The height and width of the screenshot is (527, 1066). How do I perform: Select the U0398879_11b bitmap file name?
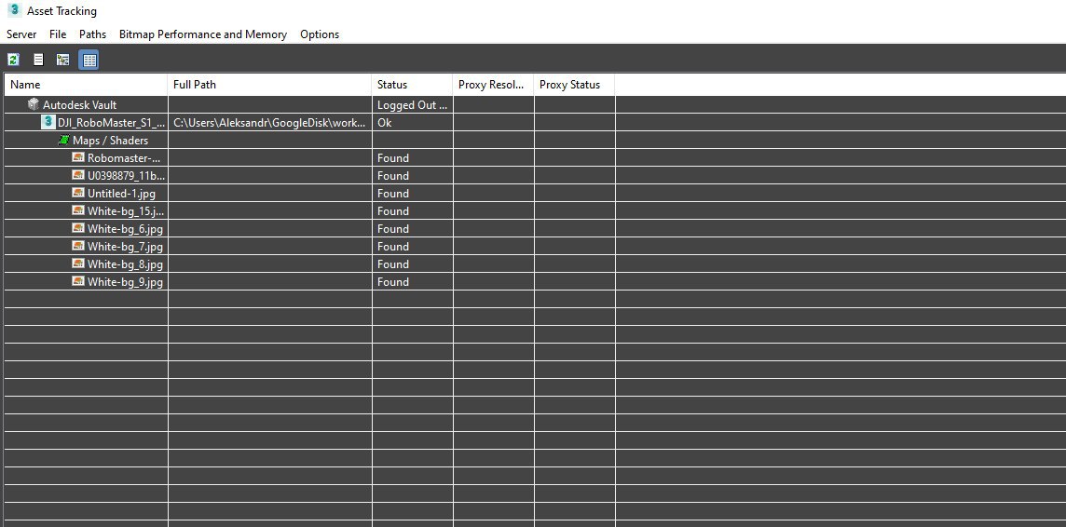point(126,176)
